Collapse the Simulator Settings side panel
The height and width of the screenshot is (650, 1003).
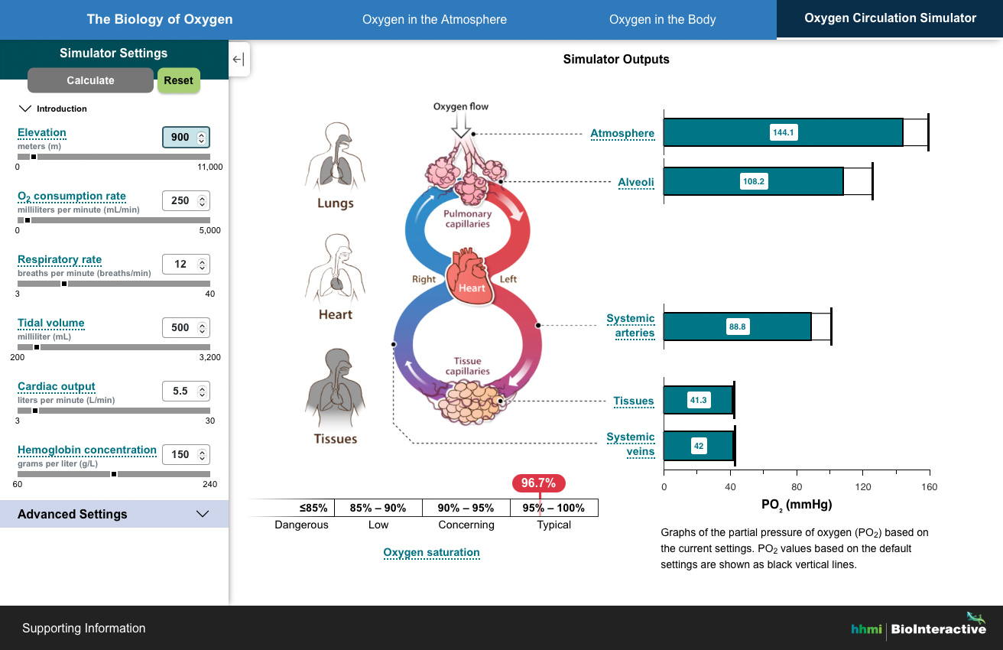tap(238, 60)
